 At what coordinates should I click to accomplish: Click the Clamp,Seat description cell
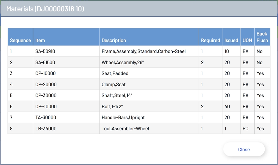click(114, 85)
